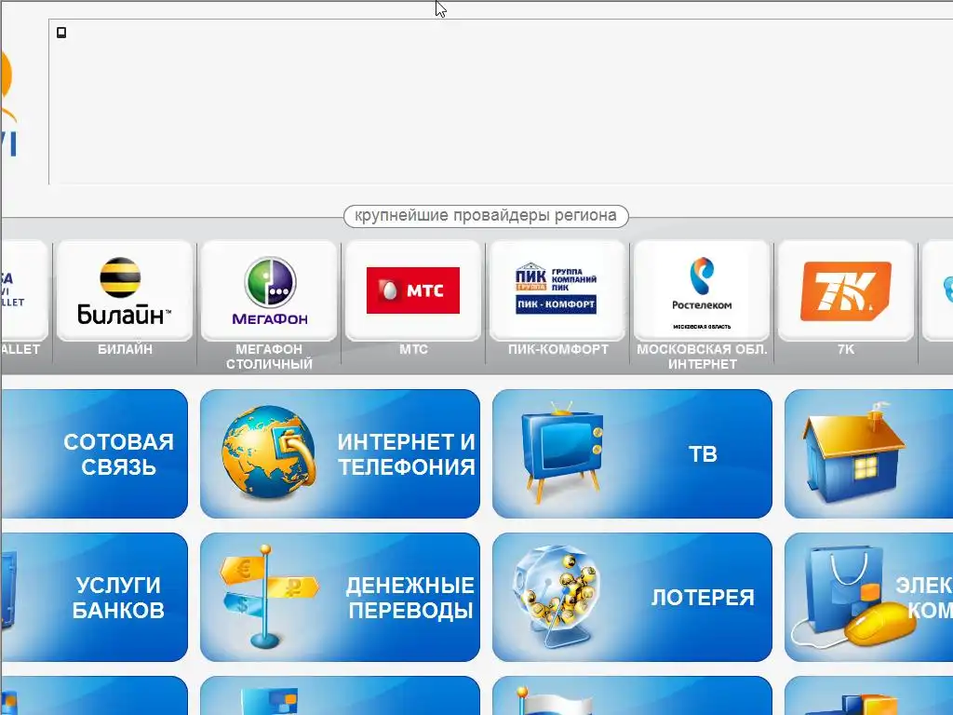Image resolution: width=953 pixels, height=715 pixels.
Task: Click the QIWI logo at top left
Action: pos(8,103)
